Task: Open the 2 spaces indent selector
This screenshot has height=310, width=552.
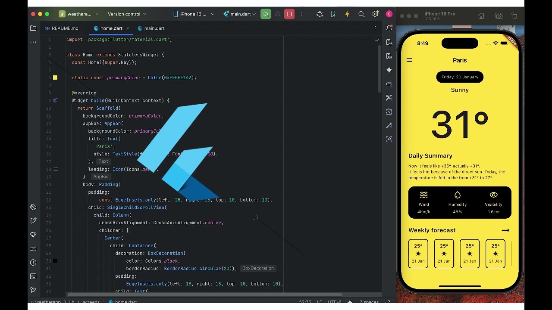Action: [x=369, y=302]
